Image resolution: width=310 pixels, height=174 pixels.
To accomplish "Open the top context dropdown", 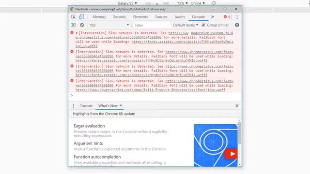I will 109,25.
